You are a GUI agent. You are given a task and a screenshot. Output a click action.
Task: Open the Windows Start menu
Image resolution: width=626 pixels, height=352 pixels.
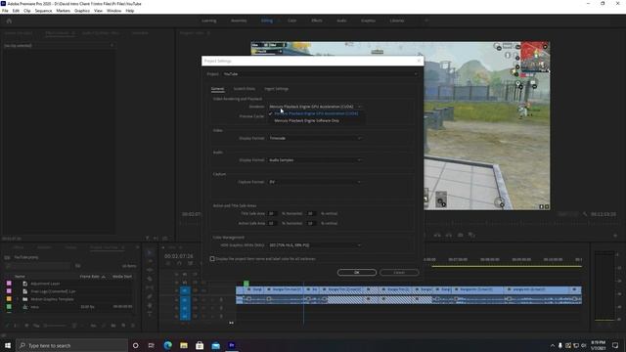8,345
